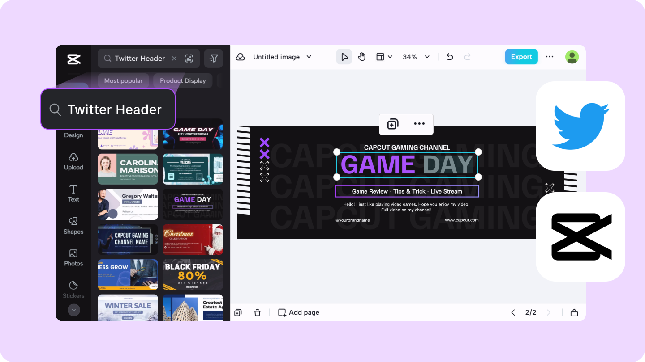Switch to the Product Display filter tab

182,80
